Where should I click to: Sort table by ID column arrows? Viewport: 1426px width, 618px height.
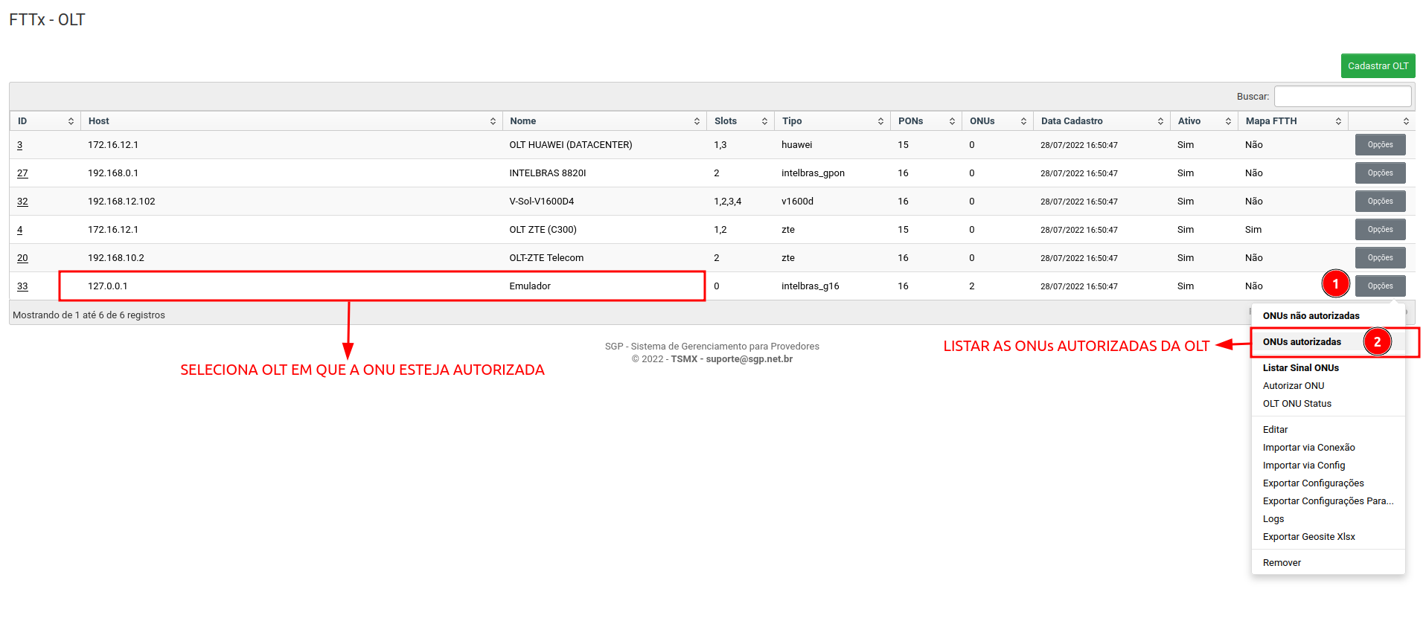pos(71,121)
